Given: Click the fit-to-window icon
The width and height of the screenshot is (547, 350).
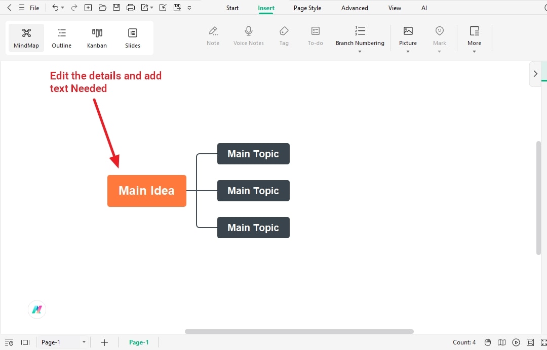Looking at the screenshot, I should pos(530,342).
